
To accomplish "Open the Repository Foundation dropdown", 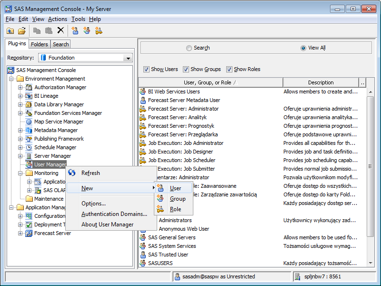I will [128, 58].
